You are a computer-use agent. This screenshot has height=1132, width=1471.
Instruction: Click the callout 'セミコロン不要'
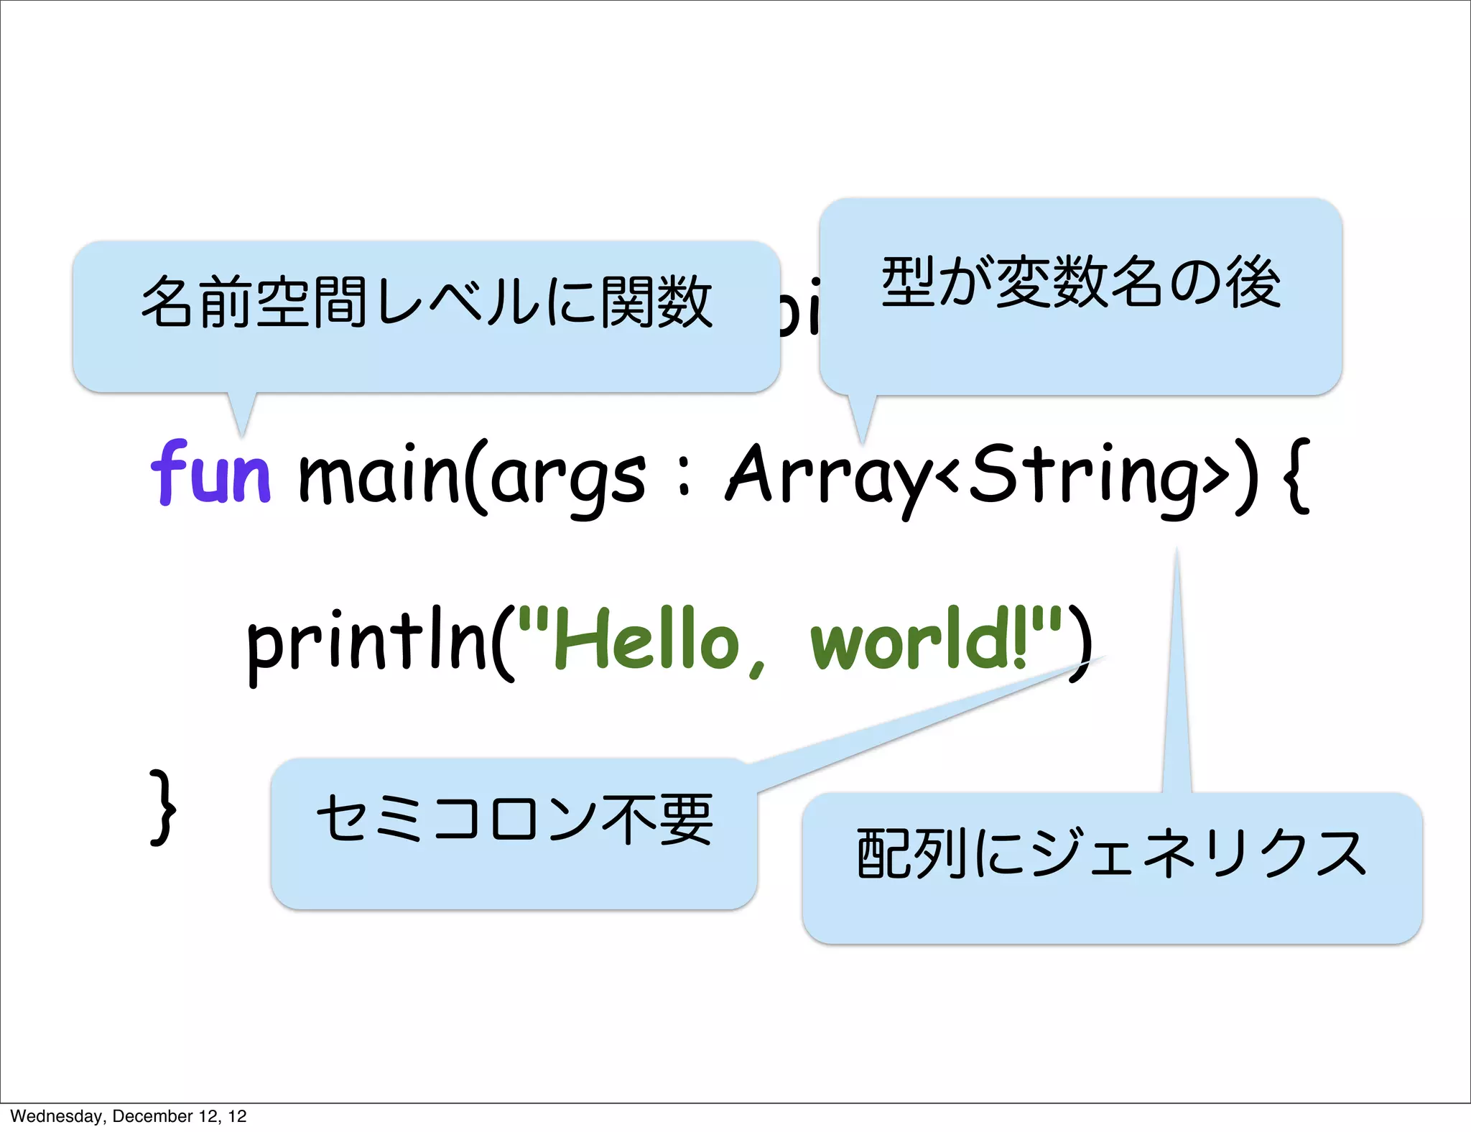pos(514,834)
